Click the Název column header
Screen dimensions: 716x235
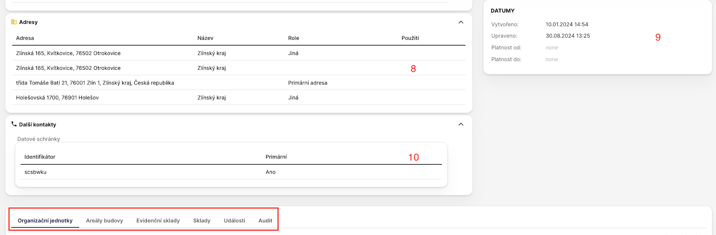click(205, 38)
